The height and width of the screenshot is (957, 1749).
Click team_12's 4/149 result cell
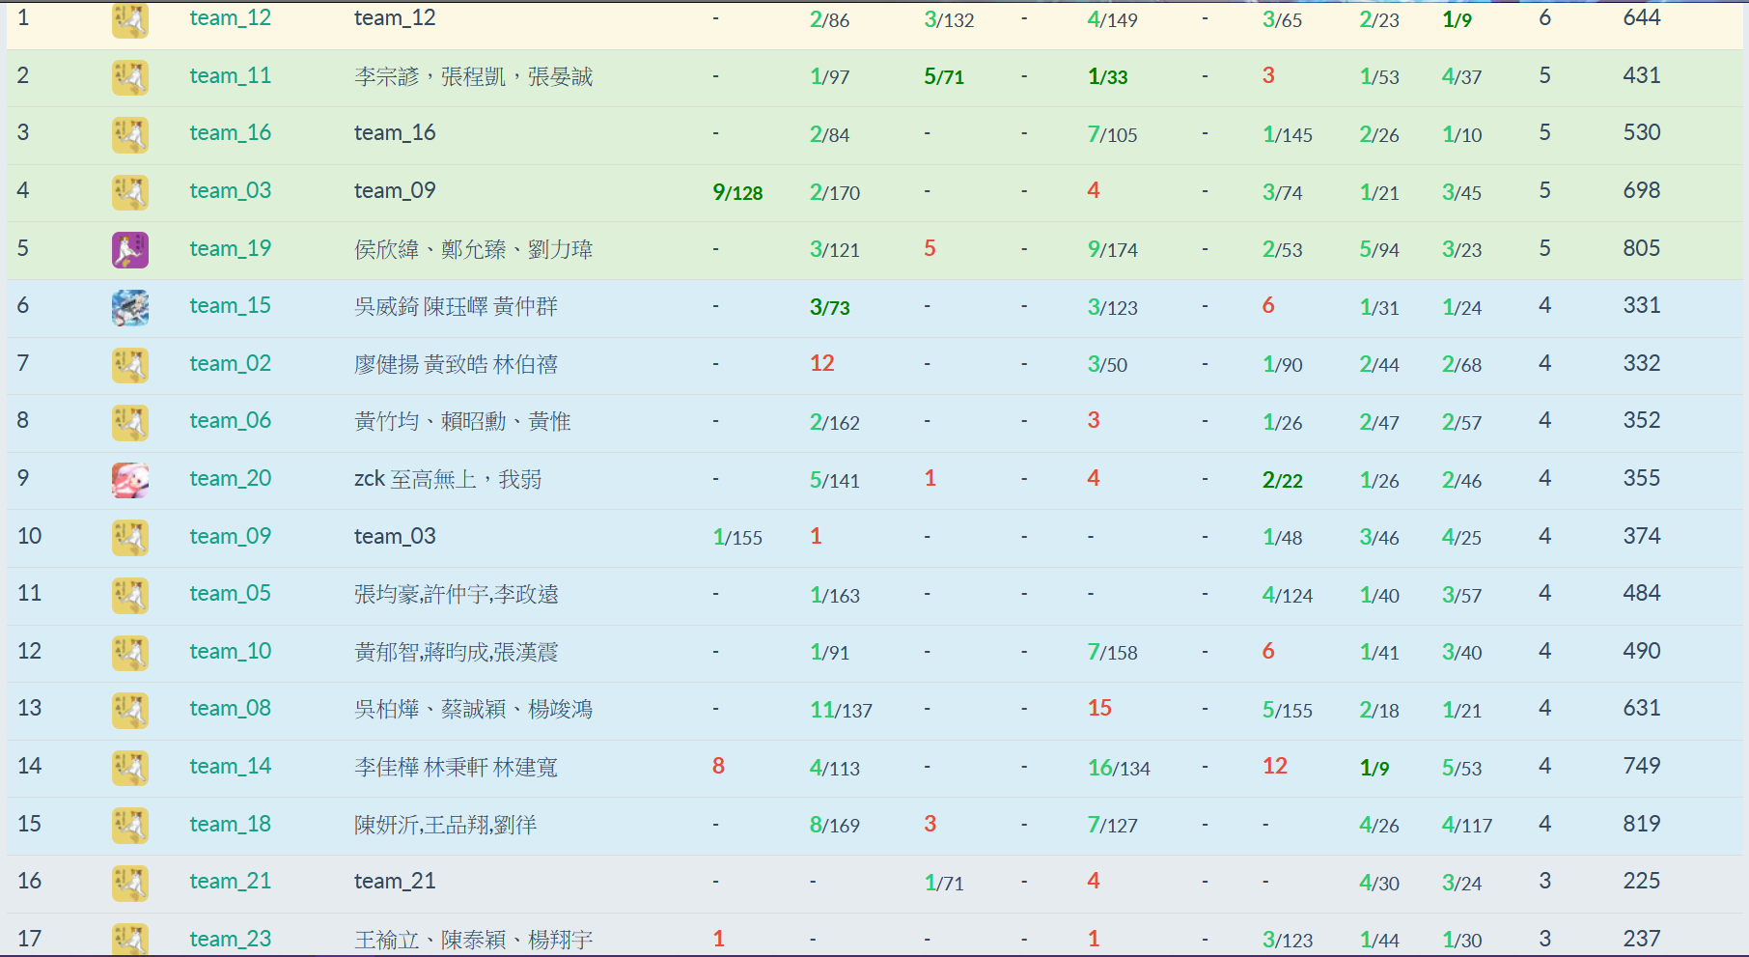[1112, 19]
